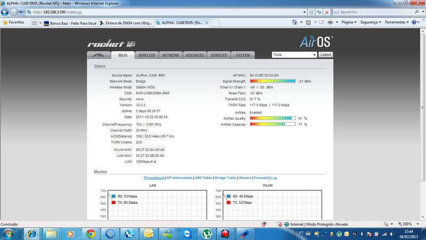
Task: Click into the SearchYa! search box
Action: pyautogui.click(x=374, y=12)
